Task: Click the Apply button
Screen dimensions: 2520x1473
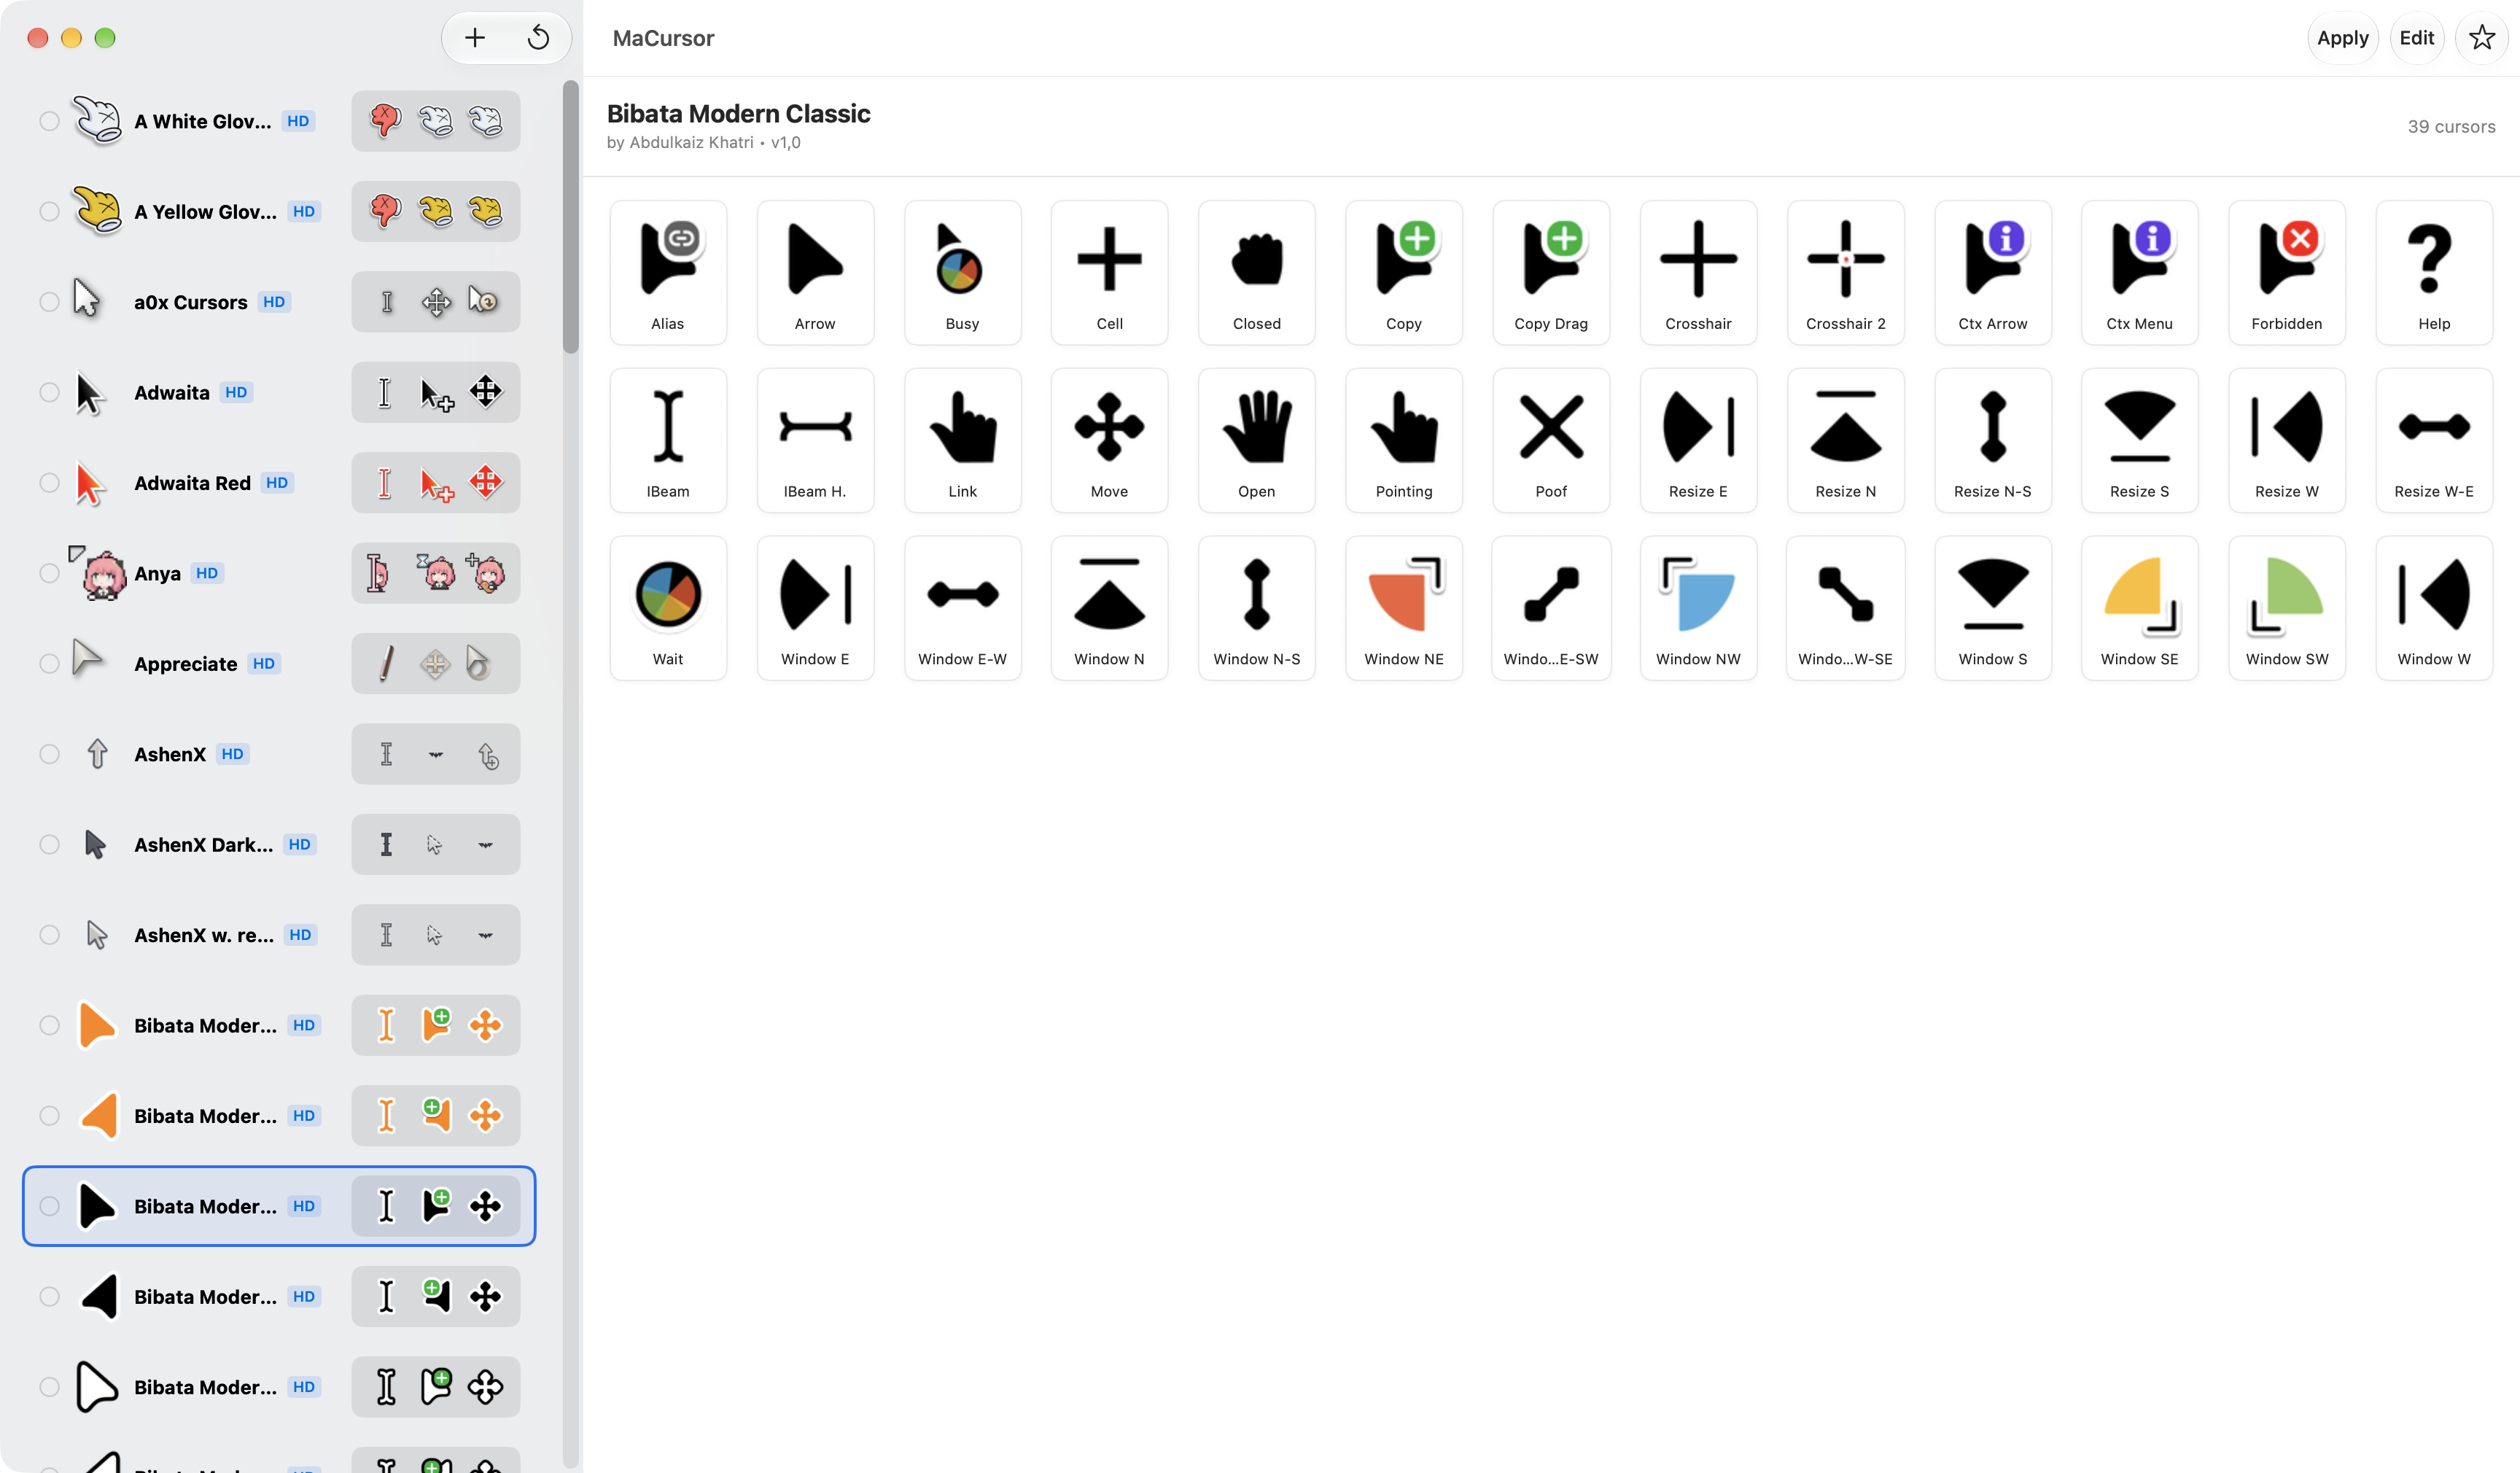Action: [2342, 38]
